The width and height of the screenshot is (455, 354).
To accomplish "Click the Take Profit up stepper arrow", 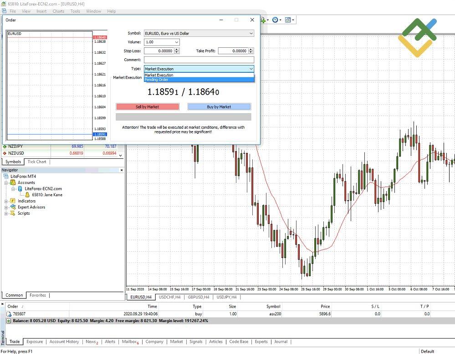I will [251, 49].
